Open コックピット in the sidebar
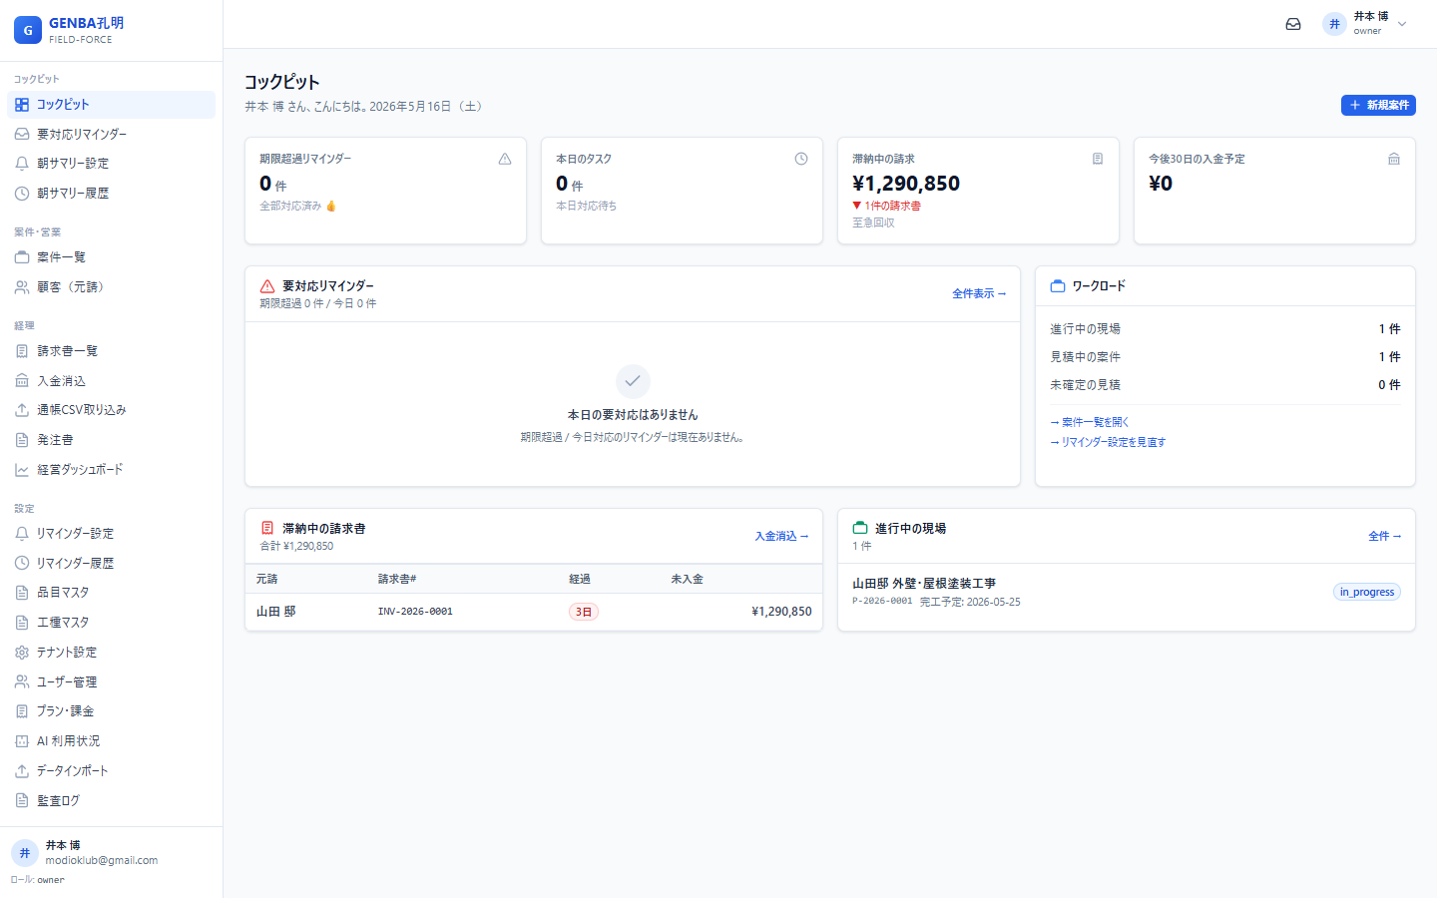 click(111, 105)
